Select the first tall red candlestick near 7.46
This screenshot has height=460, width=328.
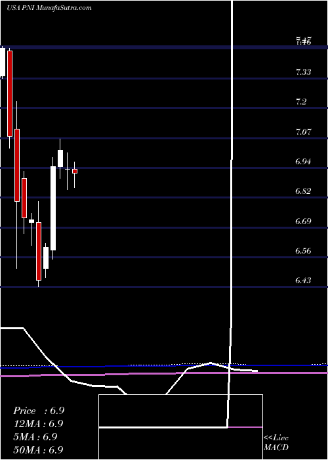pos(10,93)
